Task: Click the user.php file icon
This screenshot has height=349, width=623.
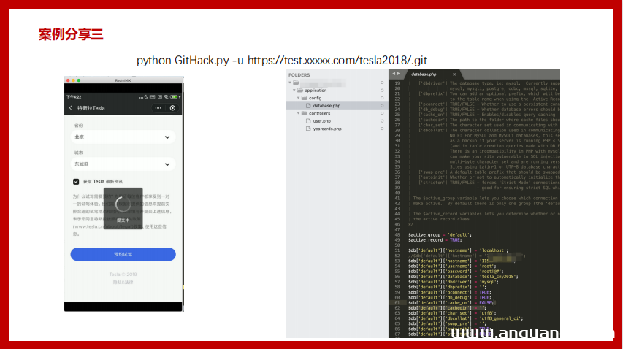Action: click(308, 121)
